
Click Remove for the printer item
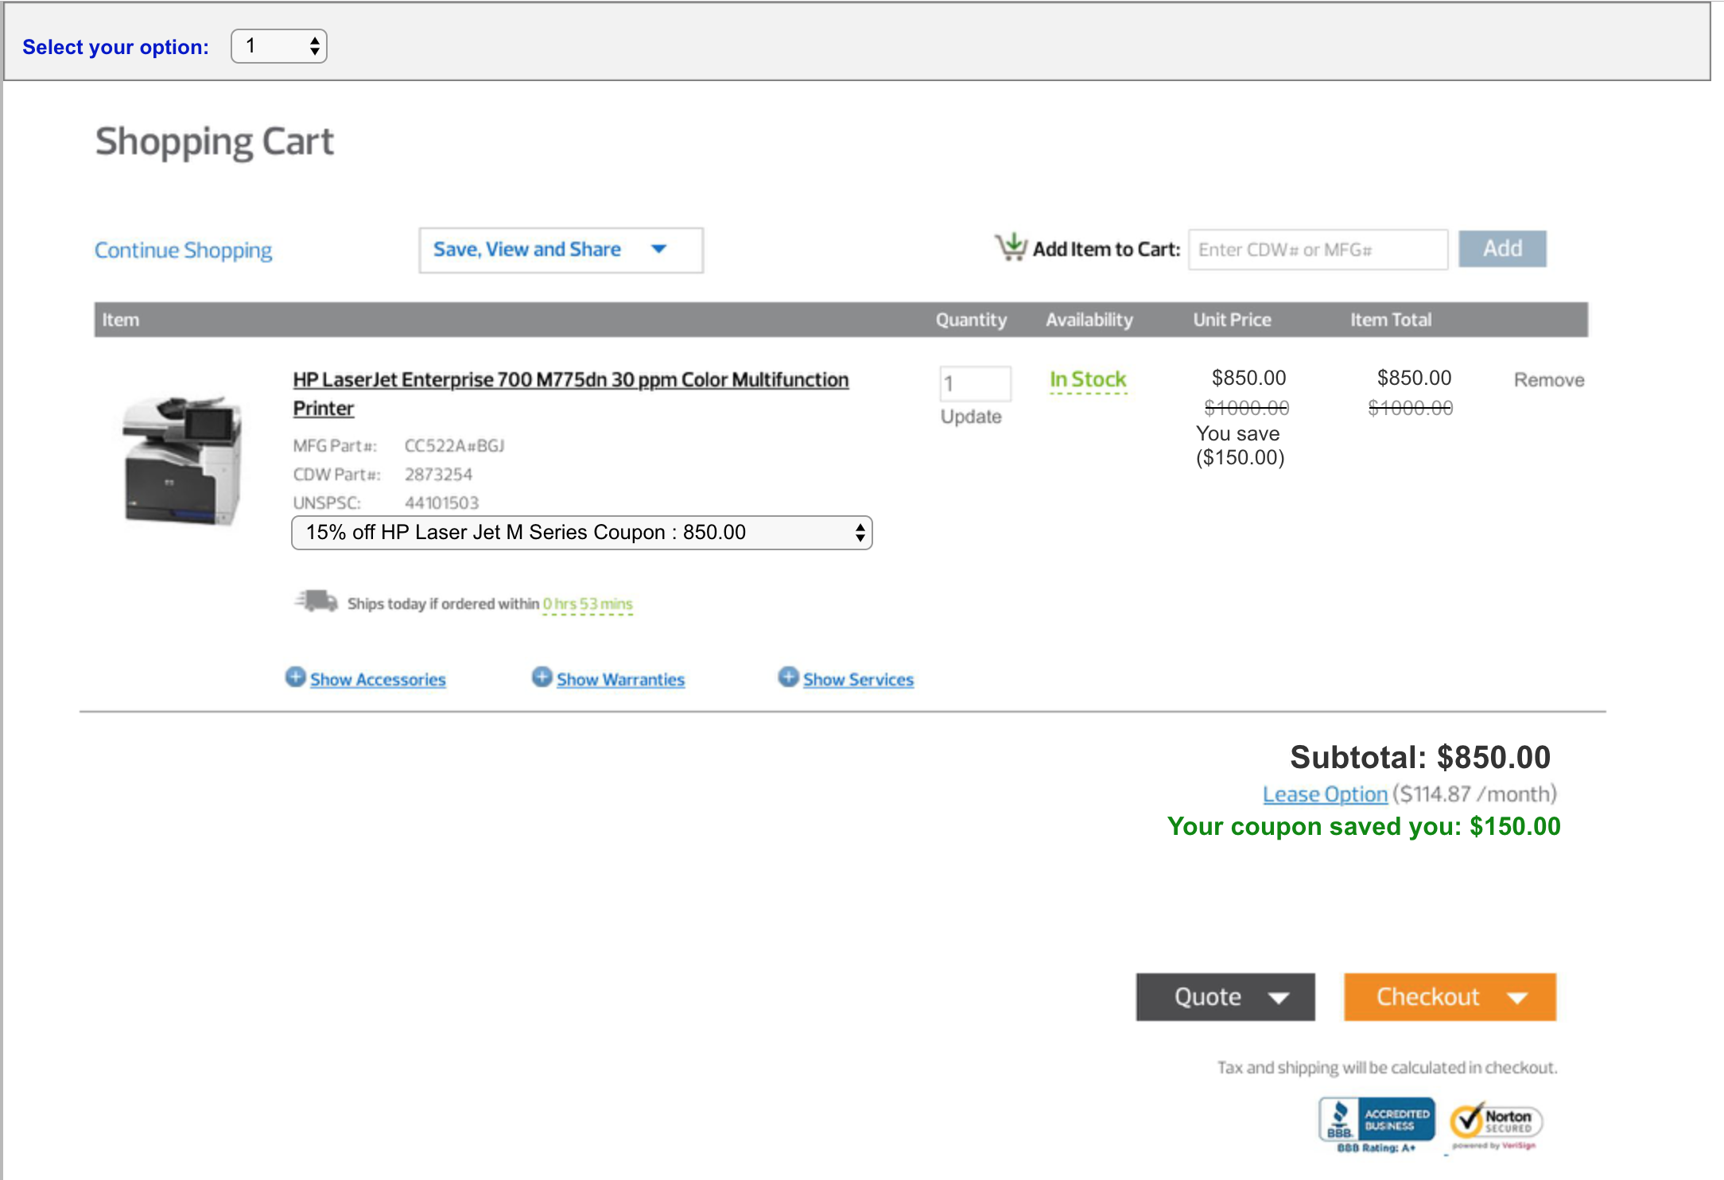(x=1548, y=380)
